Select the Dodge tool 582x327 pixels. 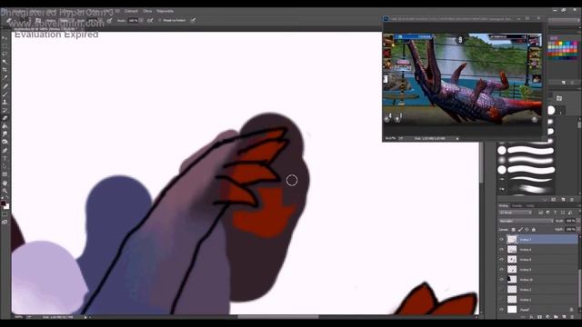pyautogui.click(x=5, y=142)
